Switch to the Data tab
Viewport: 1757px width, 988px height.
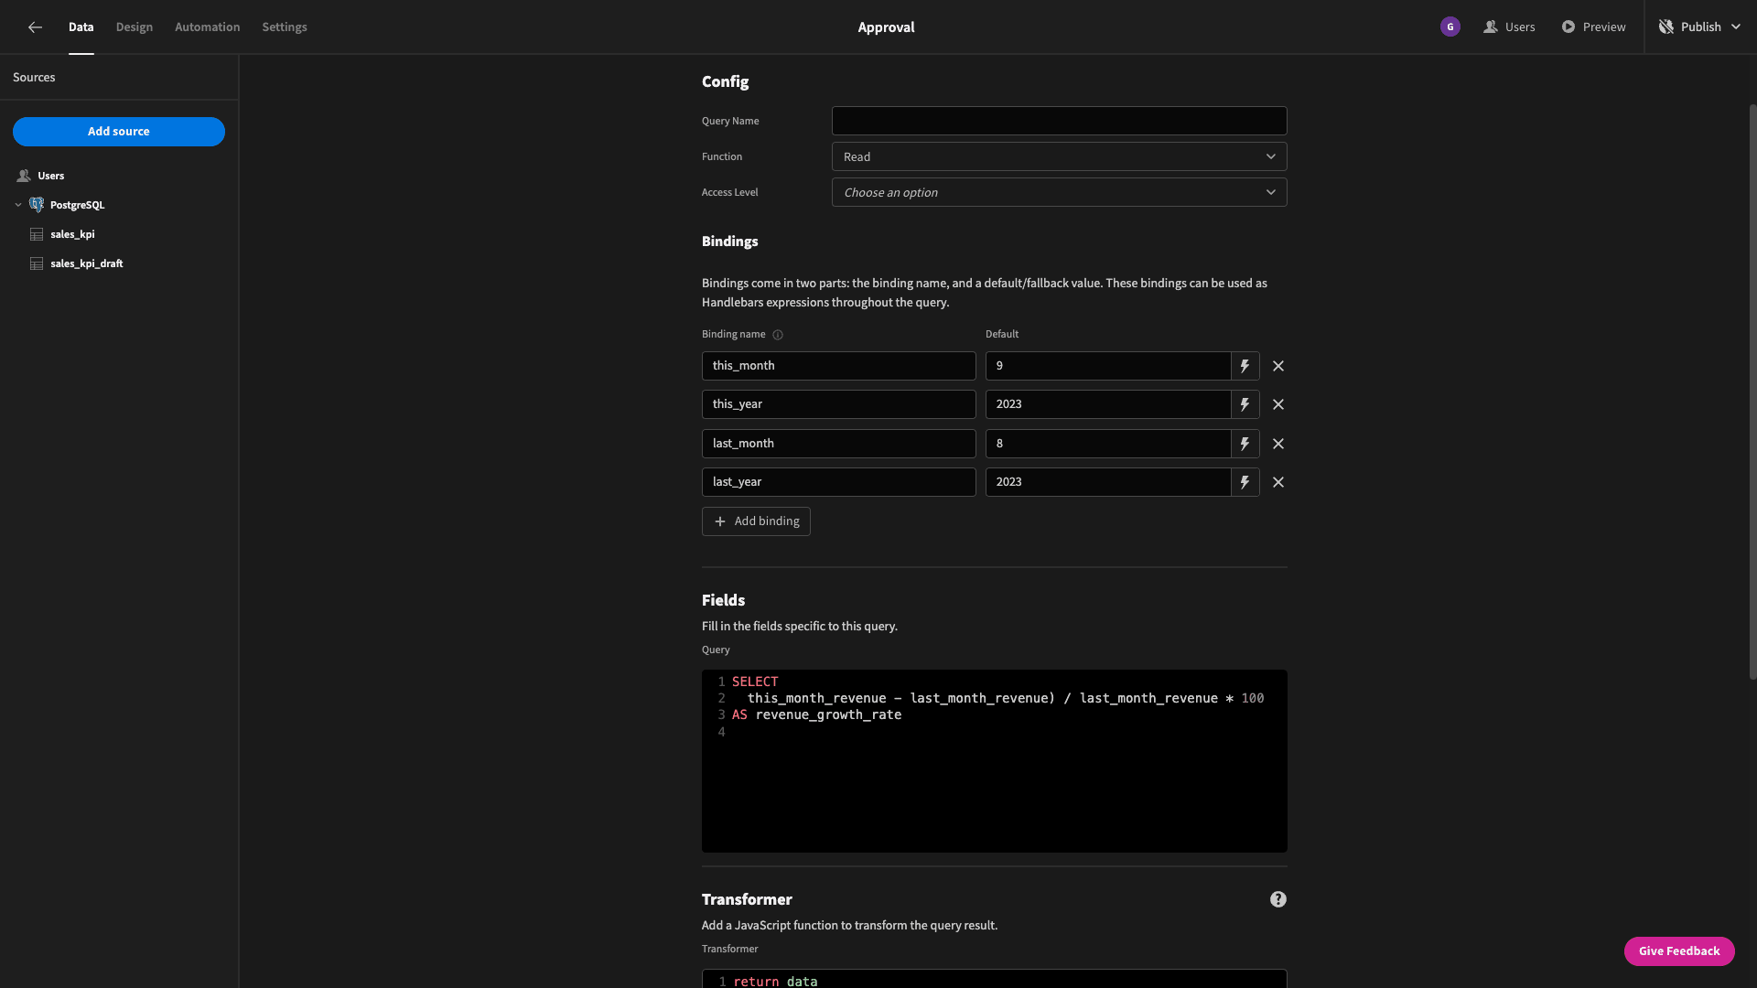coord(81,27)
